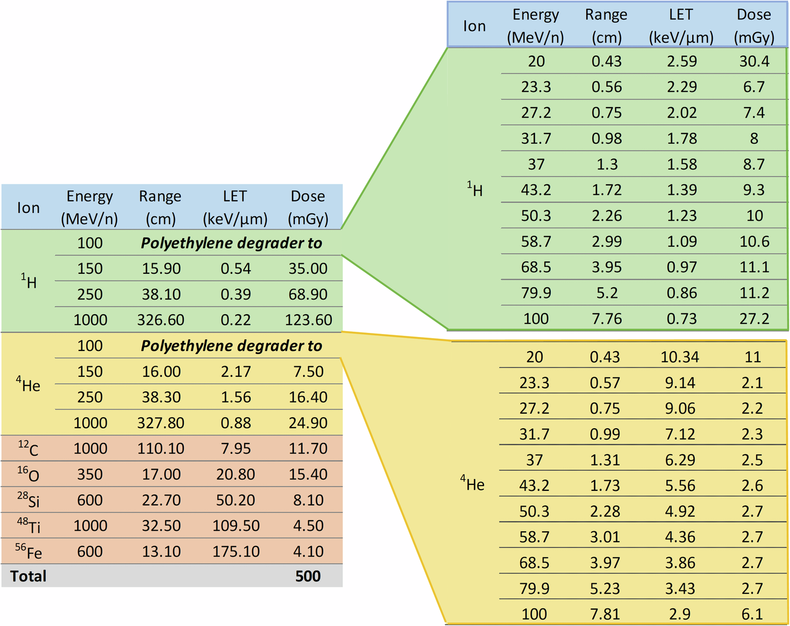Viewport: 790px width, 626px height.
Task: Click the dose value 123.60
Action: pos(308,320)
